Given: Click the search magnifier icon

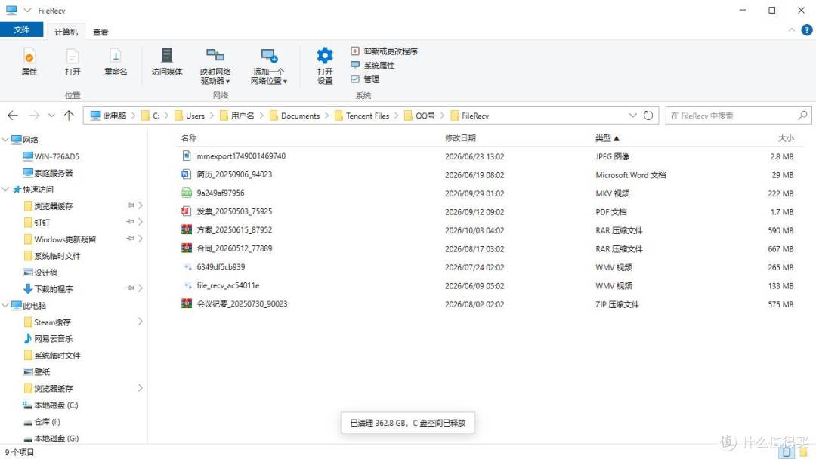Looking at the screenshot, I should click(802, 115).
